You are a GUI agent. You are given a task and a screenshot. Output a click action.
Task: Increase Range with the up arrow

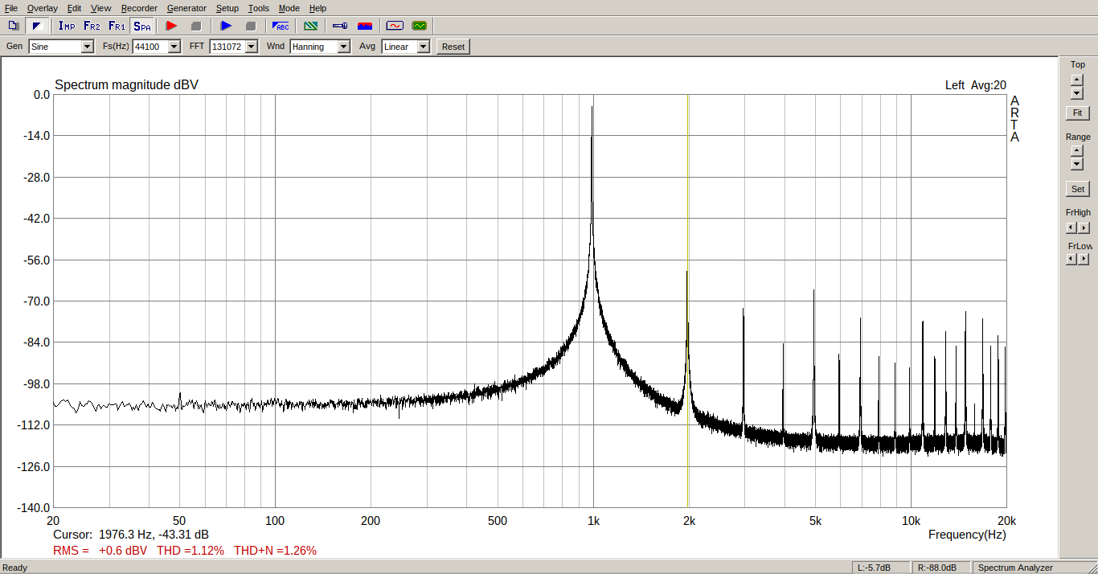click(1077, 150)
